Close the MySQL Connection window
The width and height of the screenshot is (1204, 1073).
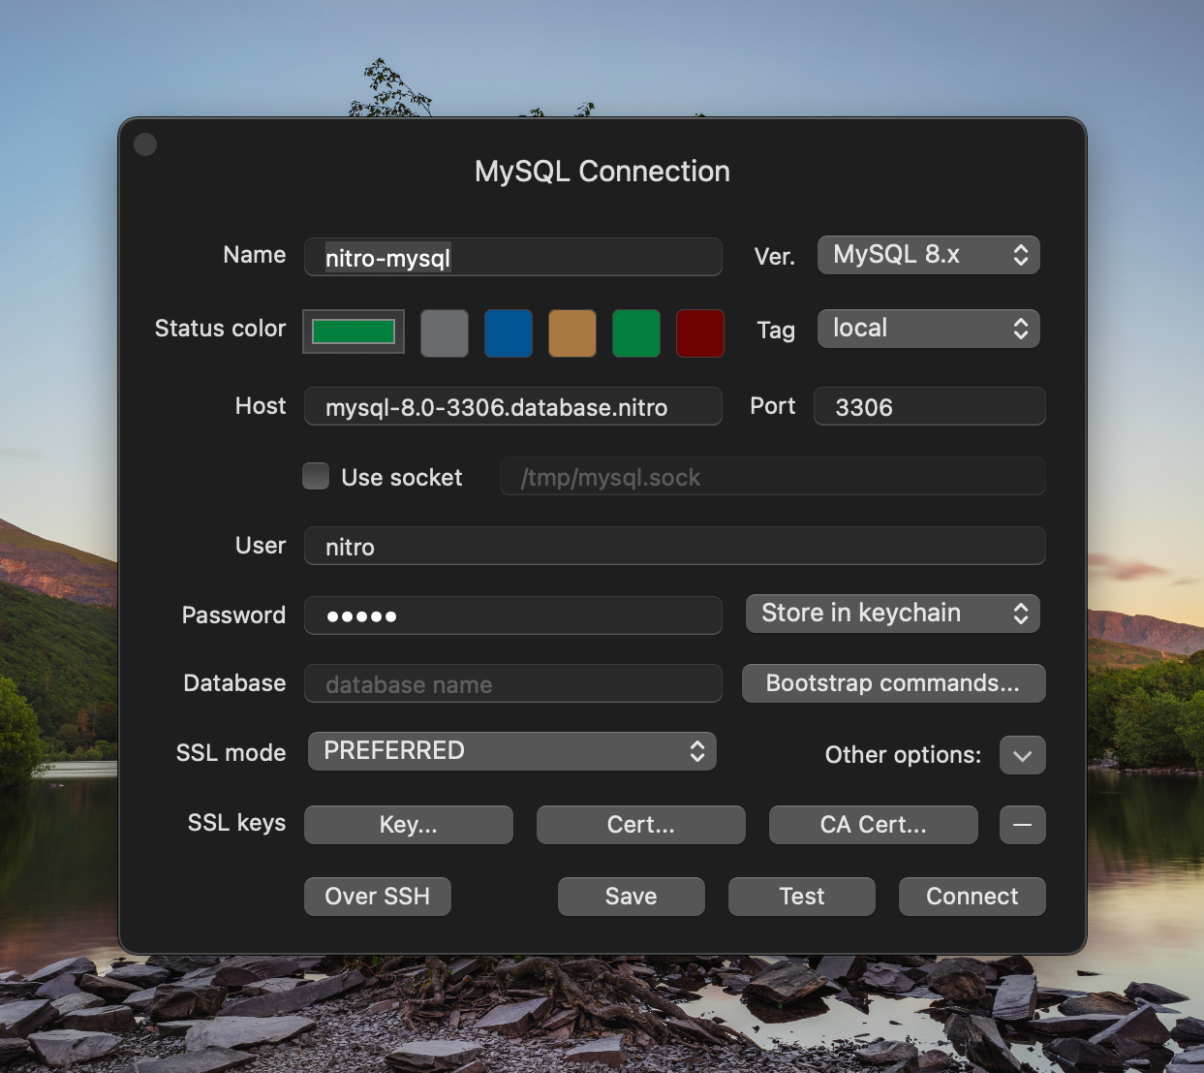(x=145, y=144)
